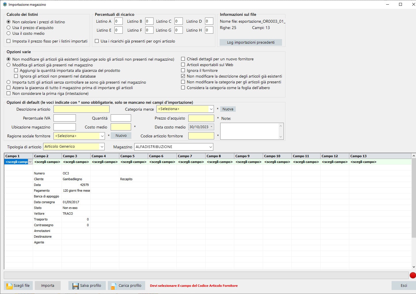The height and width of the screenshot is (294, 416).
Task: Click the Importa button
Action: [48, 286]
